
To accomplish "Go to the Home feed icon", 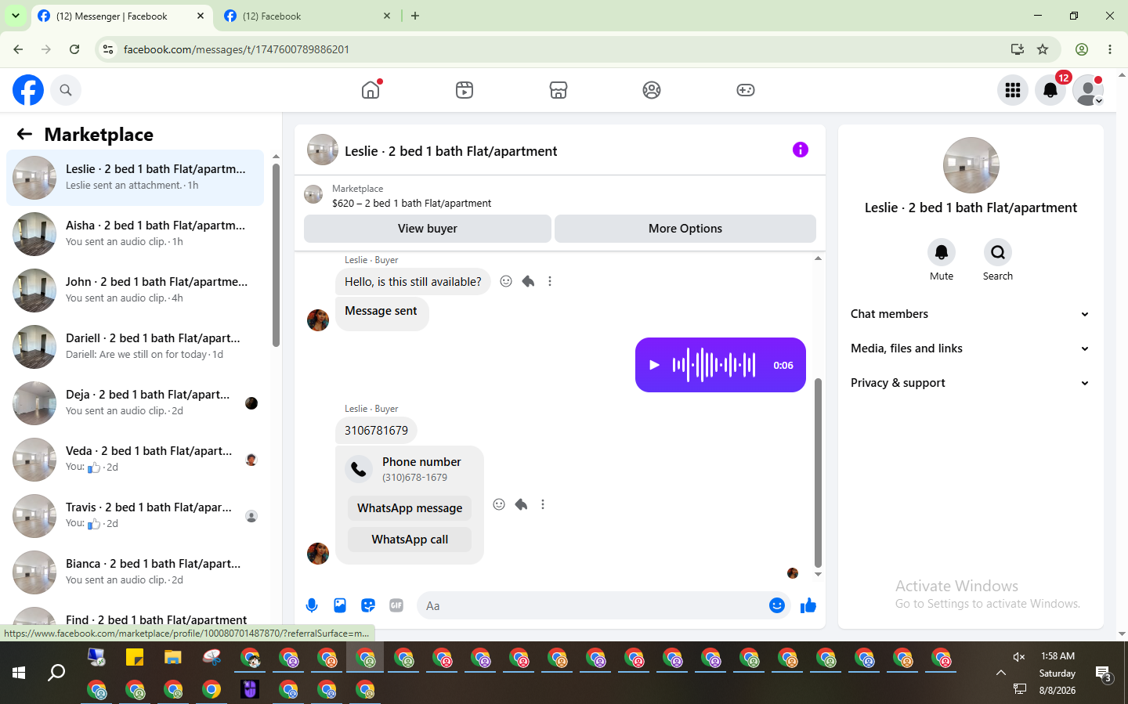I will (x=371, y=90).
